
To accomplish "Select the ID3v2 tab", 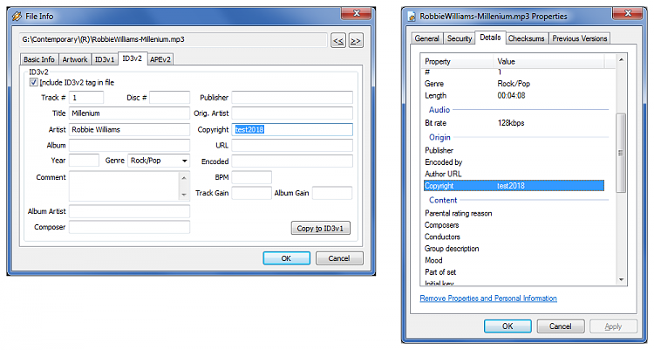I will [132, 58].
